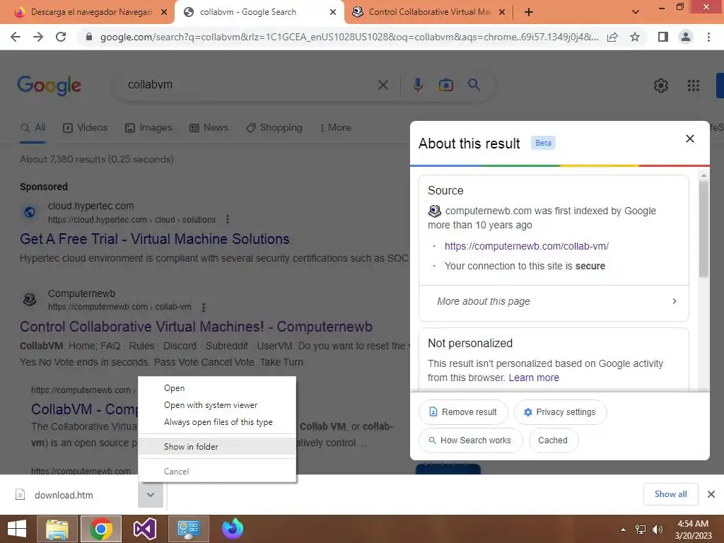Close the collabvm Google Search tab
This screenshot has width=724, height=543.
332,12
